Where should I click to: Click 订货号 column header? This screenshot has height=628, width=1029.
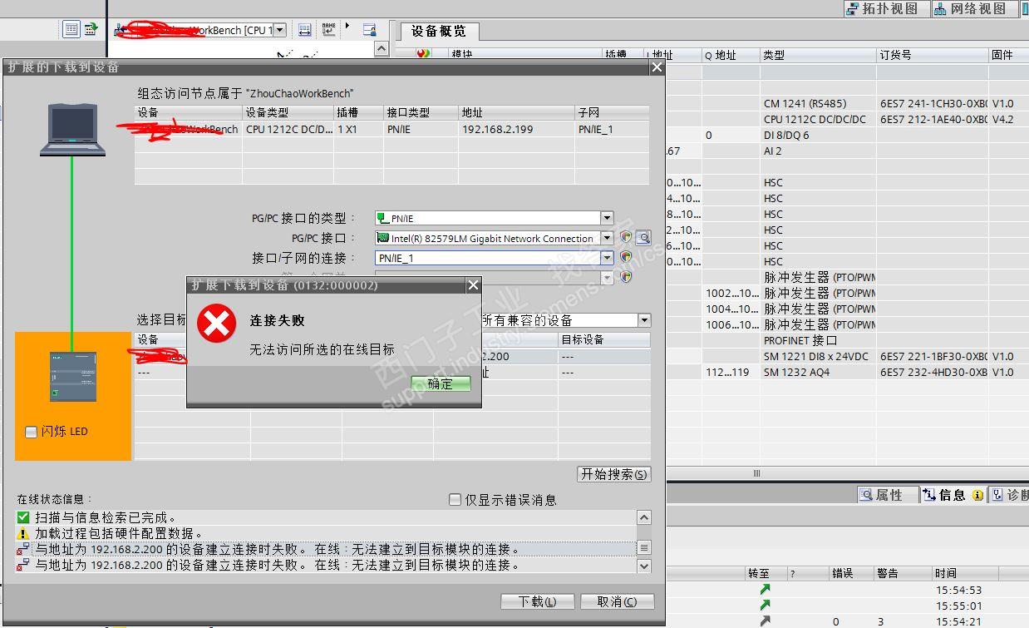(x=932, y=55)
